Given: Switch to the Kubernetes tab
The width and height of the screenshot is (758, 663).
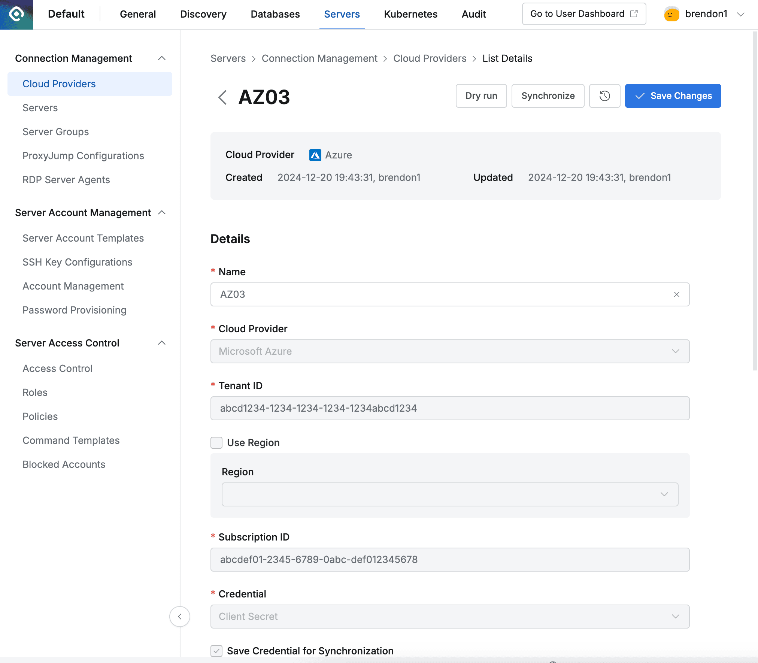Looking at the screenshot, I should 410,14.
